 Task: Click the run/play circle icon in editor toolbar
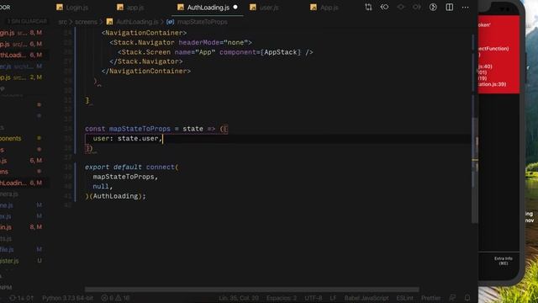433,8
